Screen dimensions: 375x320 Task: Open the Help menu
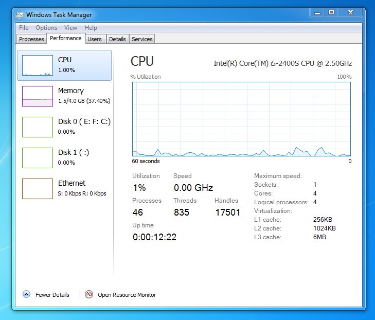(x=91, y=28)
